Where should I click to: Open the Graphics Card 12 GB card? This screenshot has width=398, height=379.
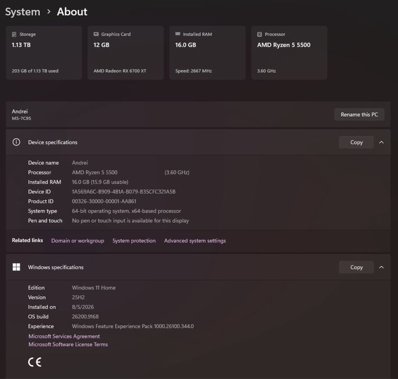click(126, 53)
